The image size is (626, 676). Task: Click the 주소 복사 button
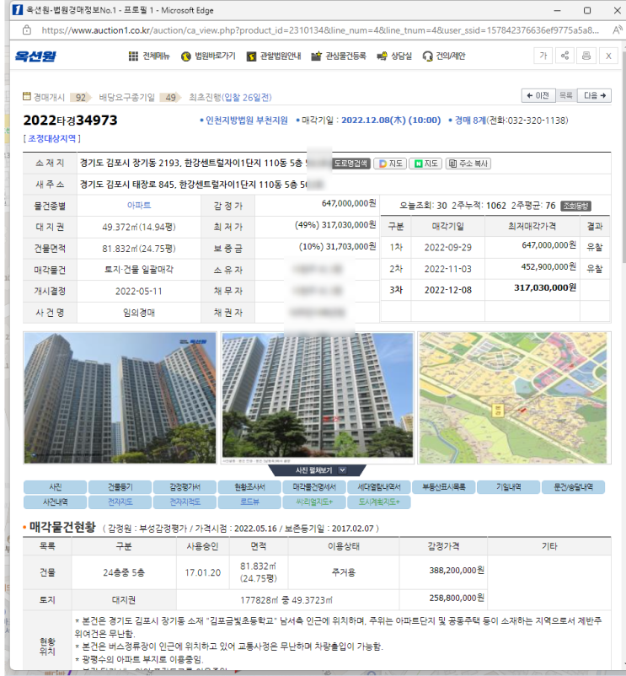tap(468, 164)
